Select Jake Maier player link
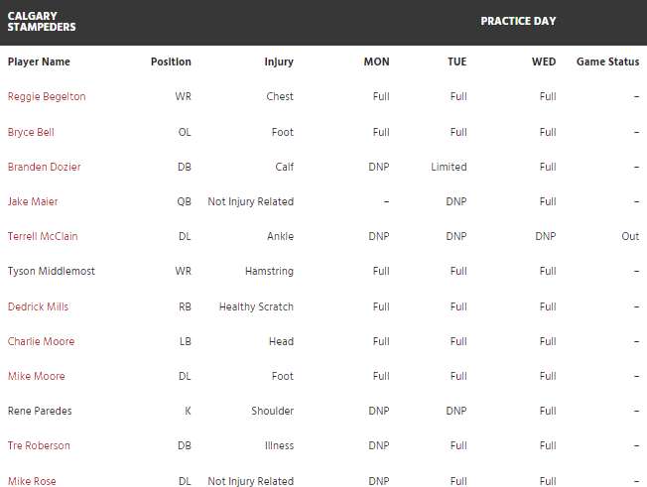 pos(33,201)
